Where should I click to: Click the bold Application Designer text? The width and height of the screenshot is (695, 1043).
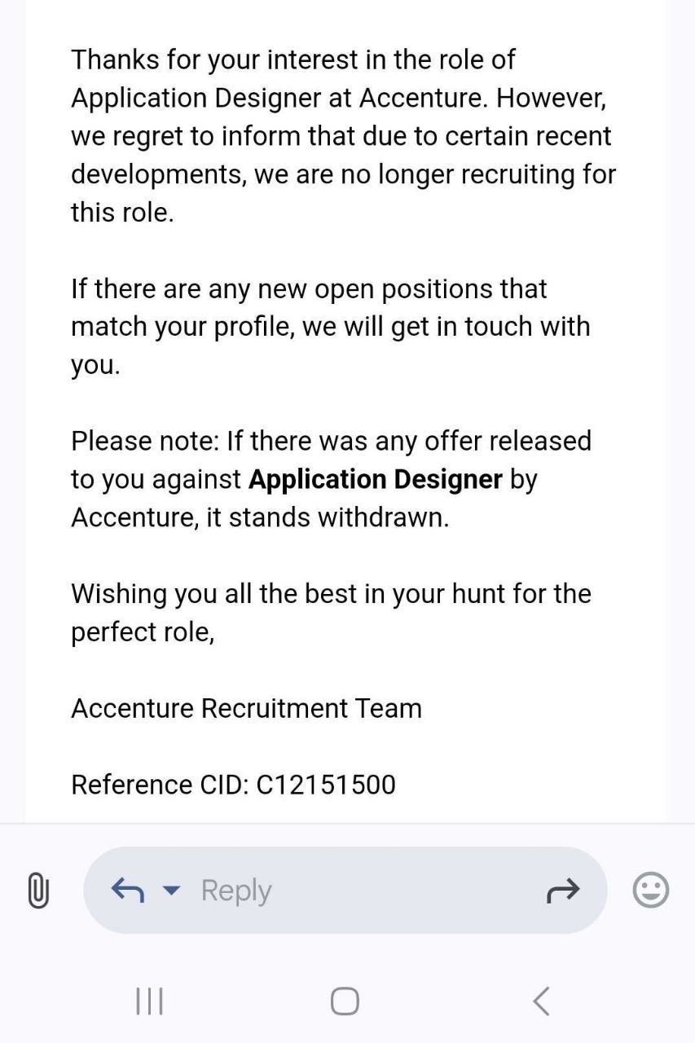(x=375, y=479)
